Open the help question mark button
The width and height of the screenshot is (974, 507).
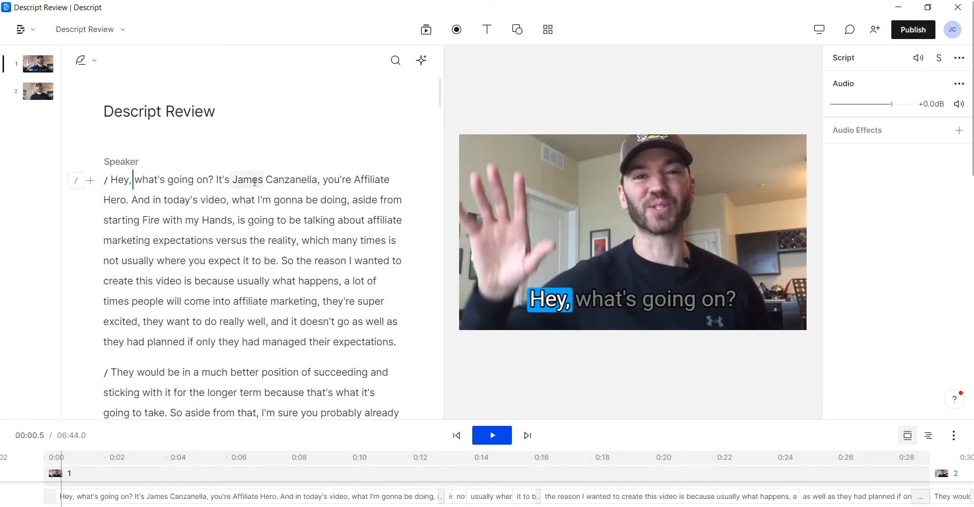[954, 399]
